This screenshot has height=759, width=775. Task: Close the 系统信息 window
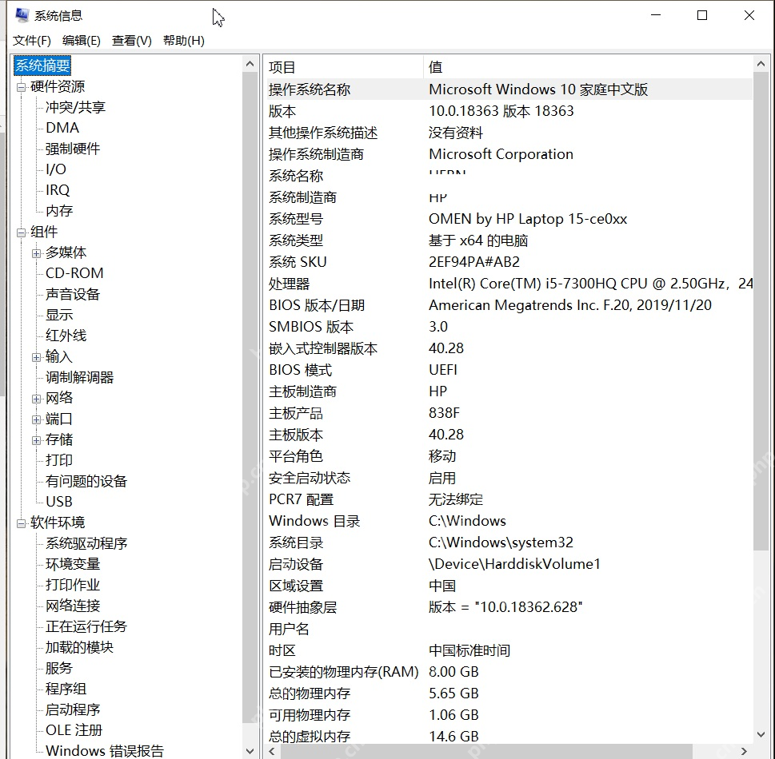[x=749, y=15]
